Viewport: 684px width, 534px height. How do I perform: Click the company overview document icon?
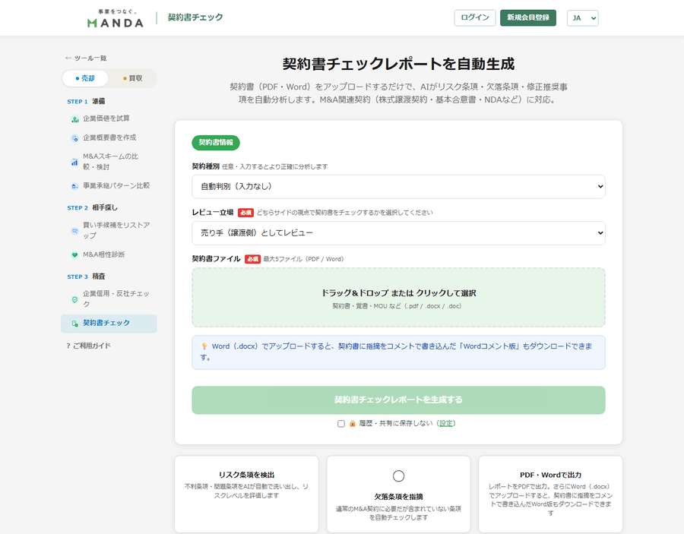click(74, 137)
